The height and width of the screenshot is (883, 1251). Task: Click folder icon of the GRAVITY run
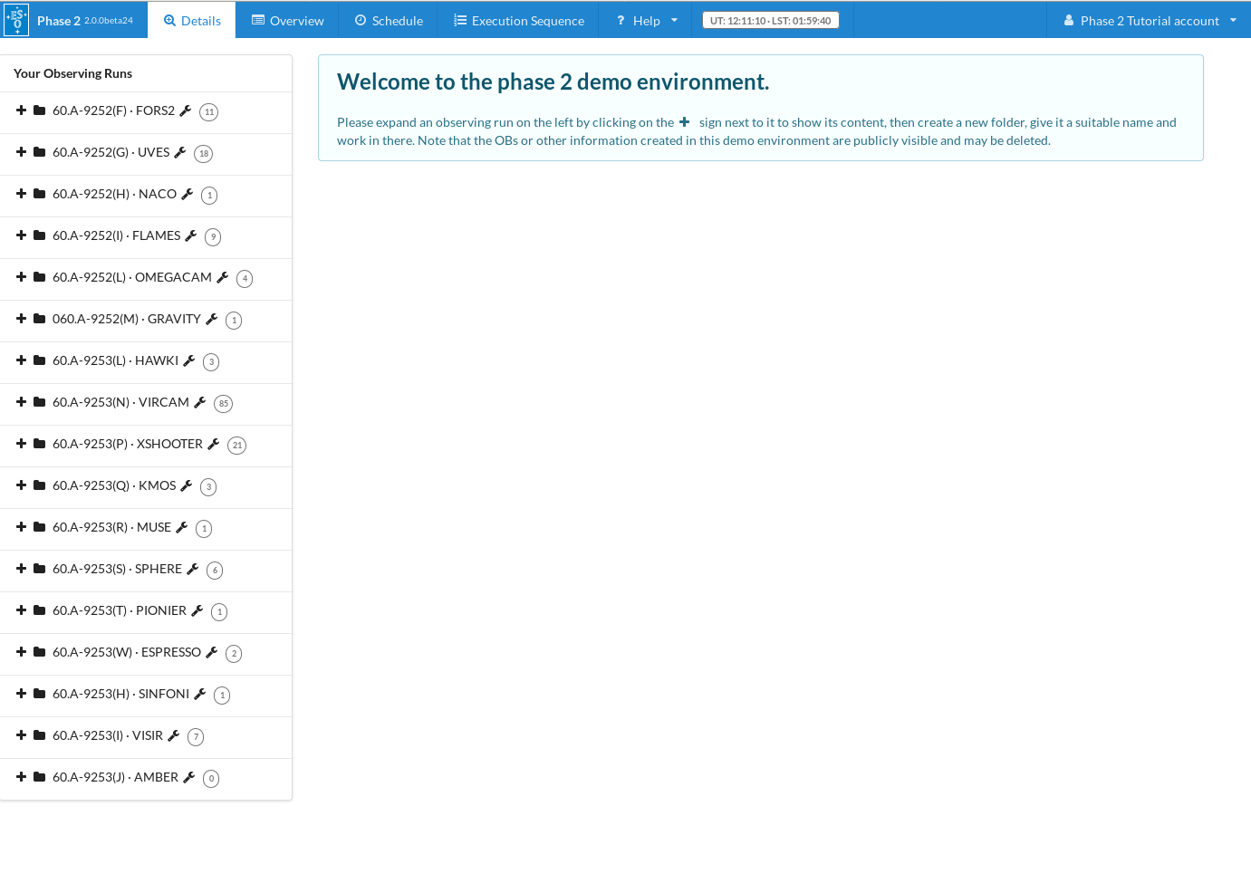(x=40, y=319)
